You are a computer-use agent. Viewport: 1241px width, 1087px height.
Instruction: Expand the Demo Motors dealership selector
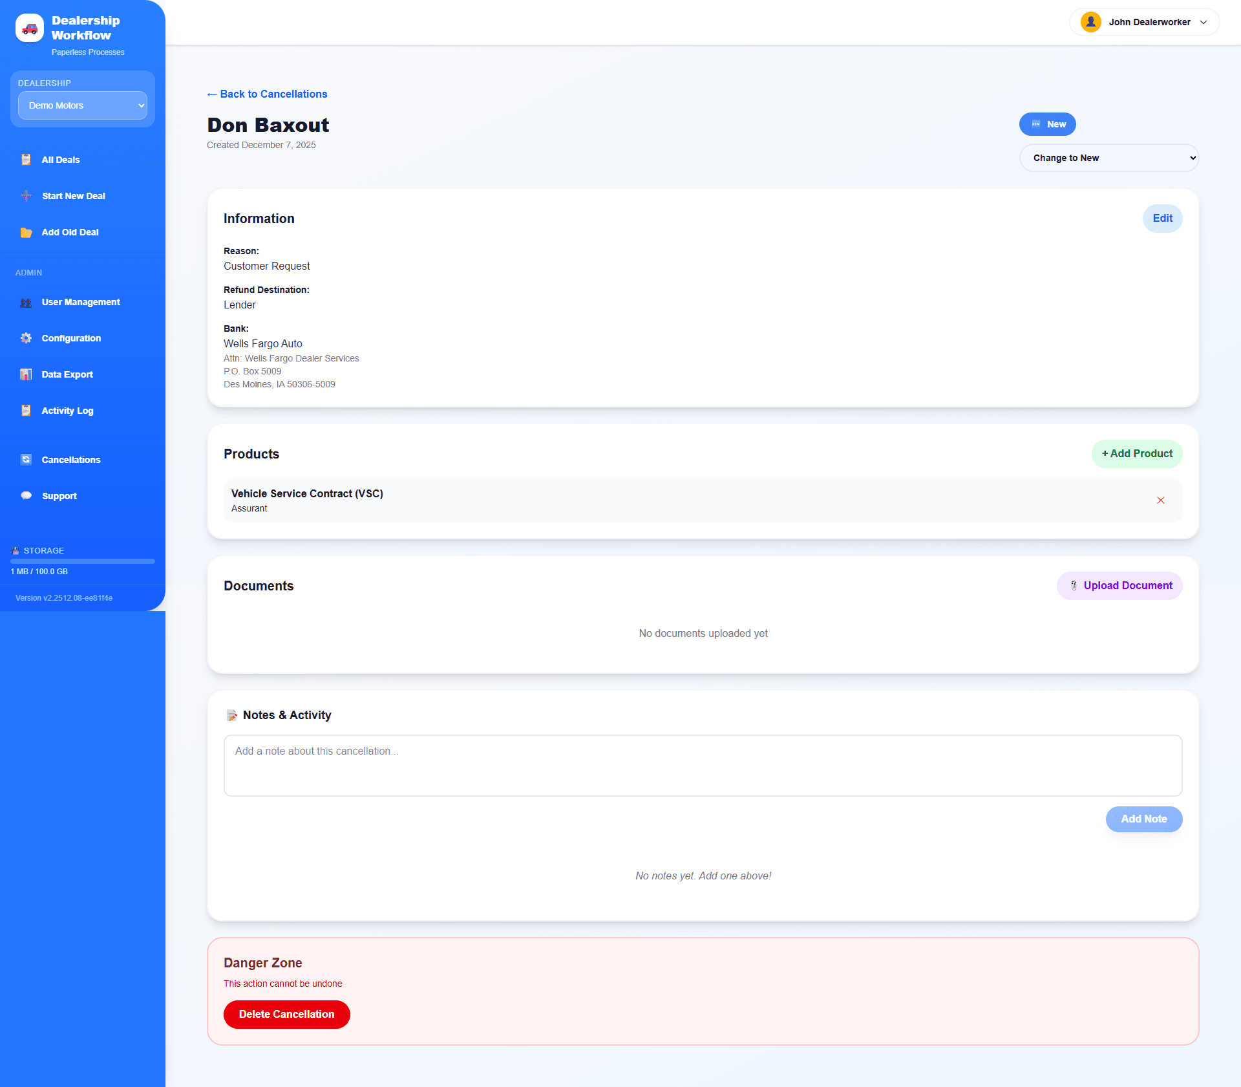83,105
